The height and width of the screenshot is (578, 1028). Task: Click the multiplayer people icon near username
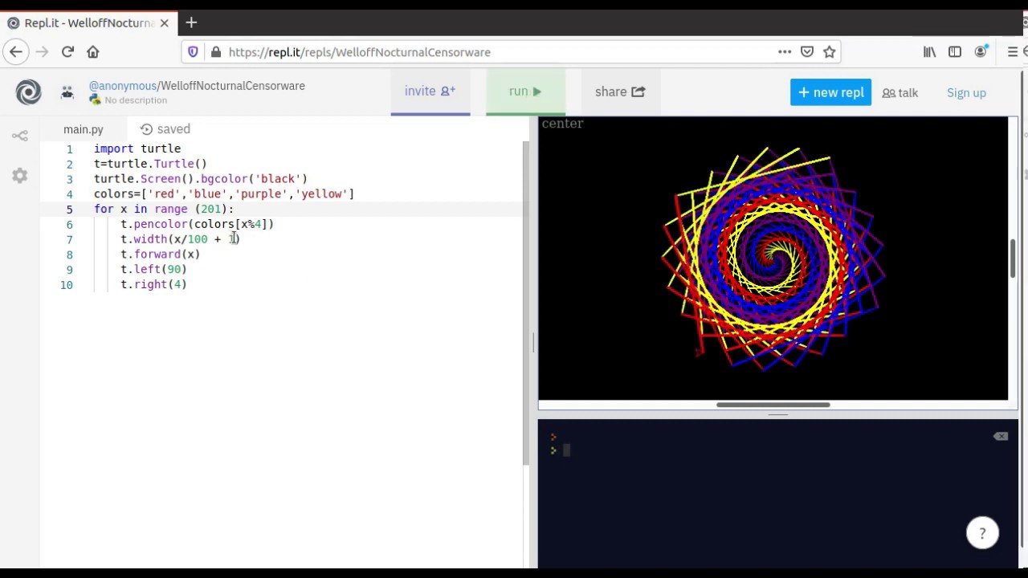click(x=67, y=92)
